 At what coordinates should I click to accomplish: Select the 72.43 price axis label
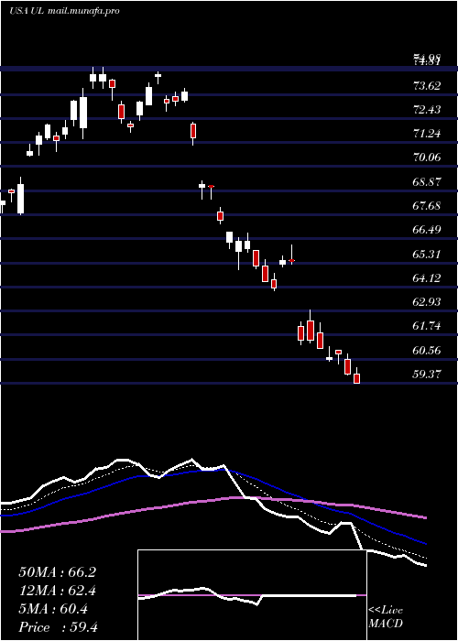(427, 110)
